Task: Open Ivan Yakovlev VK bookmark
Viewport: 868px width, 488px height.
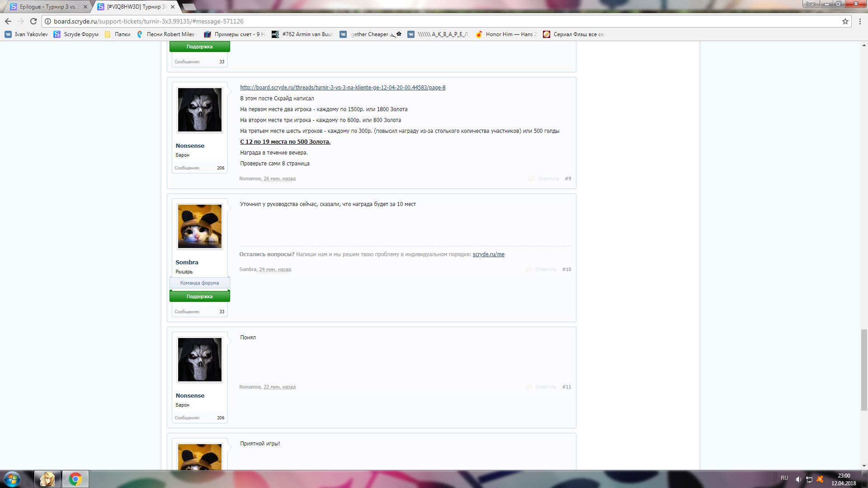Action: [x=26, y=34]
